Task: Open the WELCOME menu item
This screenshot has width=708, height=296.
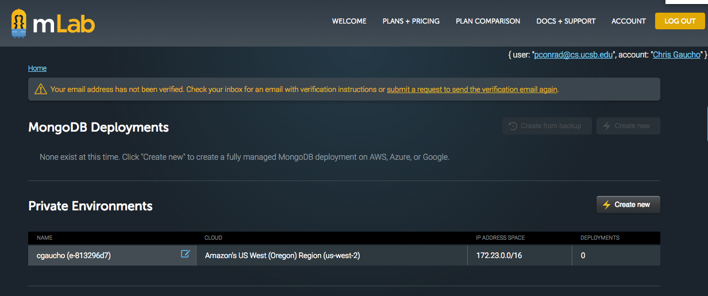Action: (x=349, y=21)
